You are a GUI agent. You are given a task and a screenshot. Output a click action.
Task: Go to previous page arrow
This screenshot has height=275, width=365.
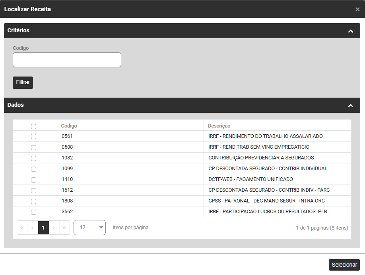point(33,228)
